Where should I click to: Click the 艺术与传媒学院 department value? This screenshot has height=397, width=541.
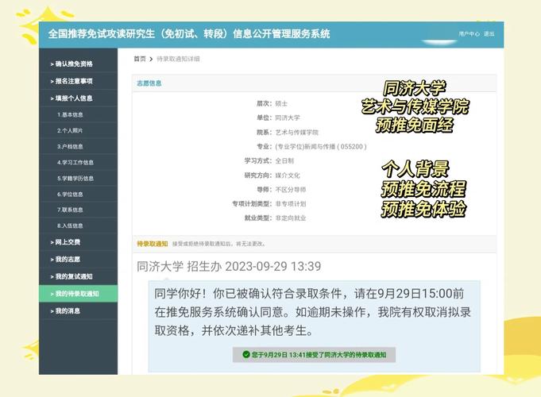(297, 133)
